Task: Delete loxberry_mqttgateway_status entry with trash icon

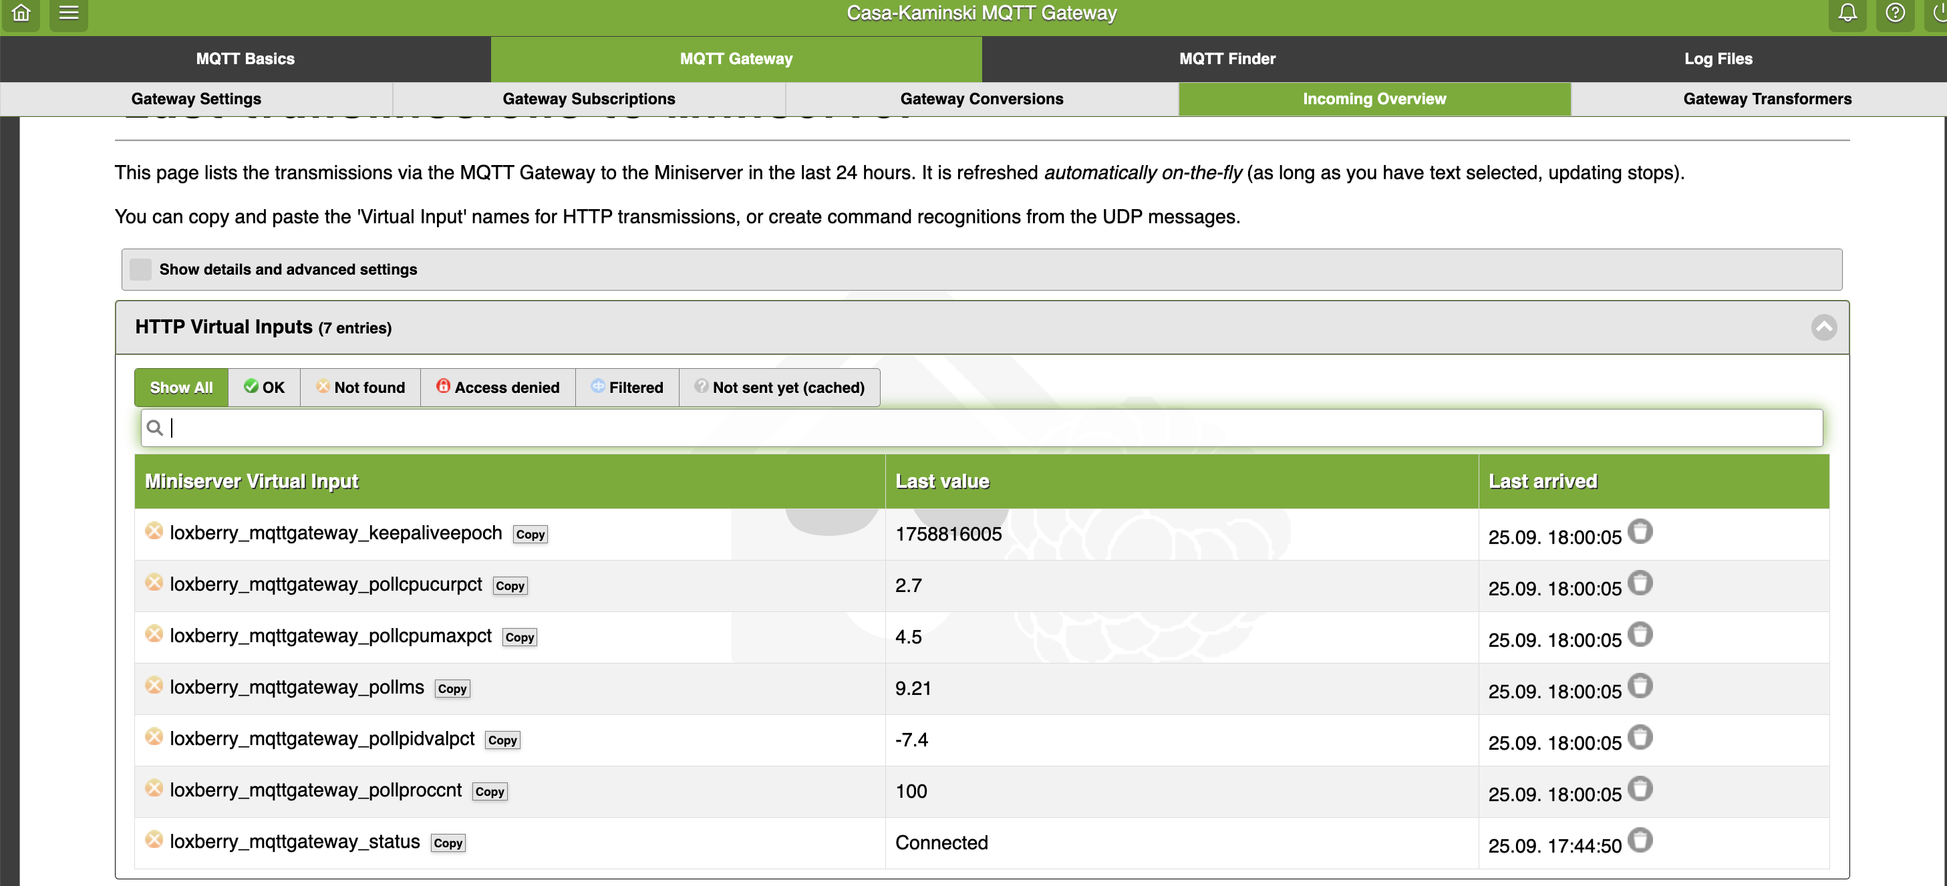Action: (1640, 840)
